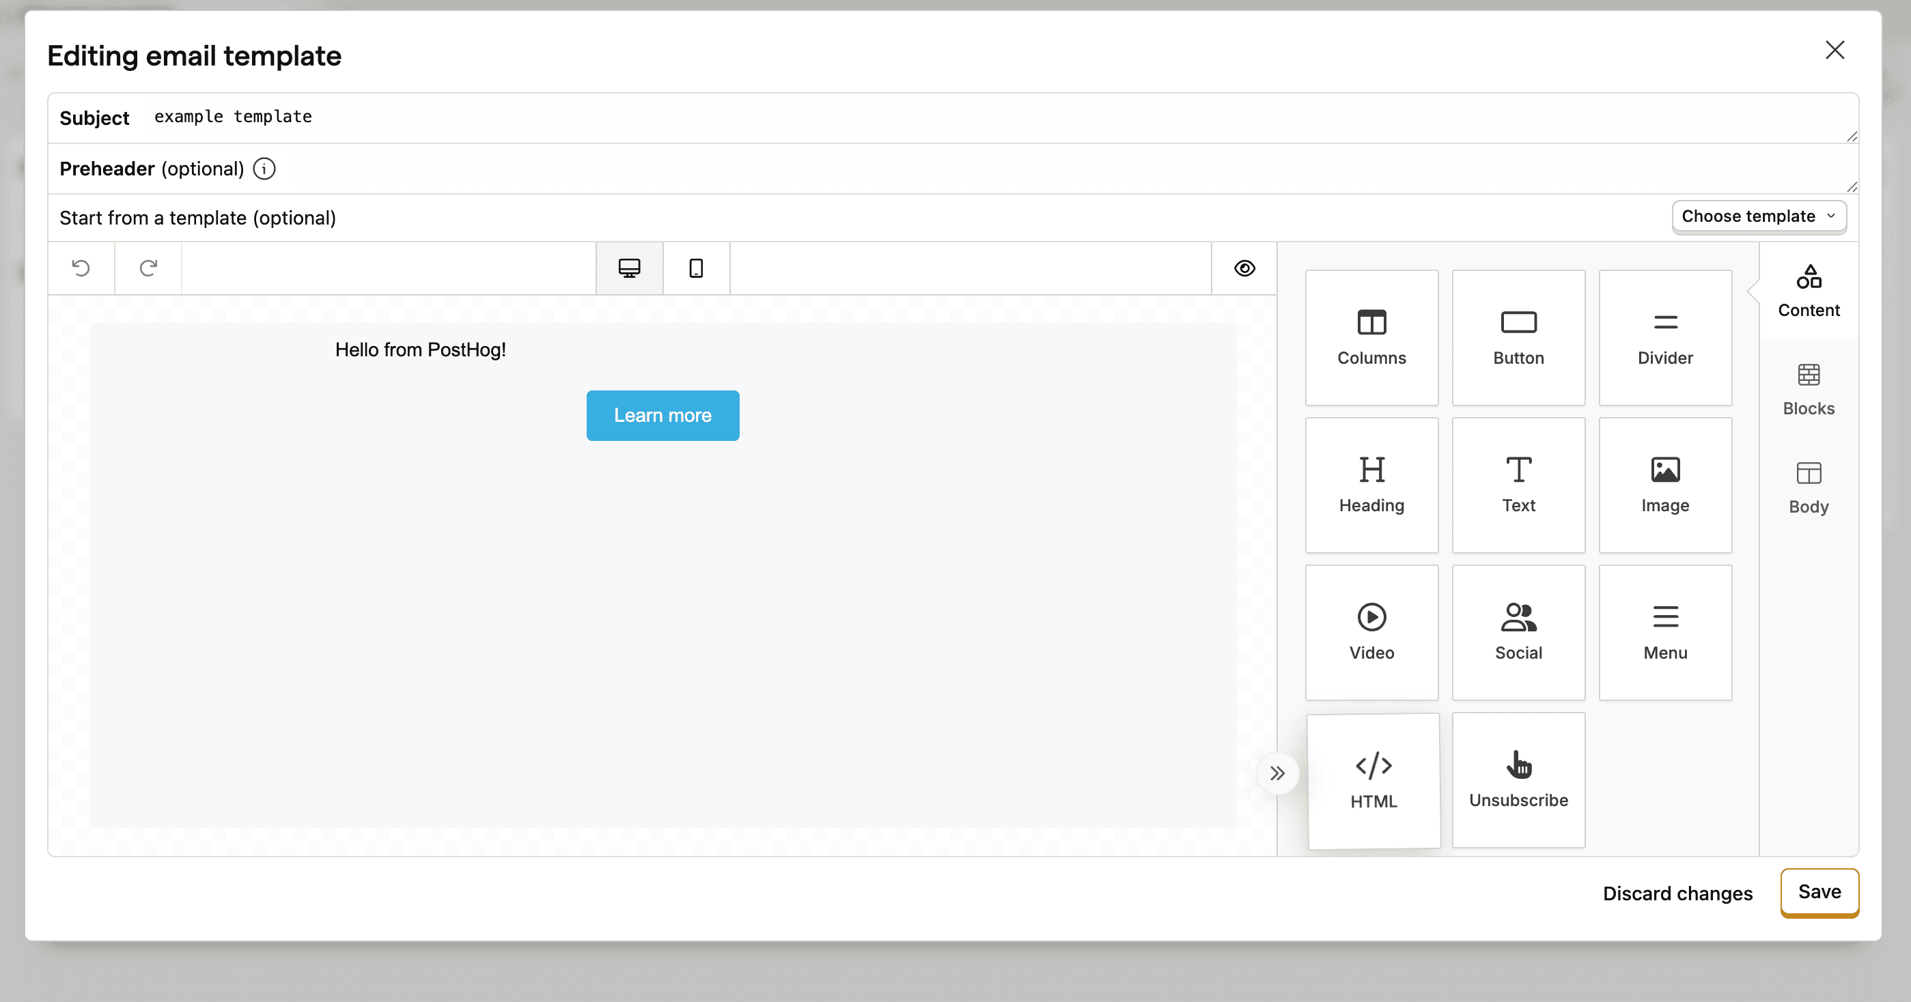Switch to desktop preview mode

[629, 268]
